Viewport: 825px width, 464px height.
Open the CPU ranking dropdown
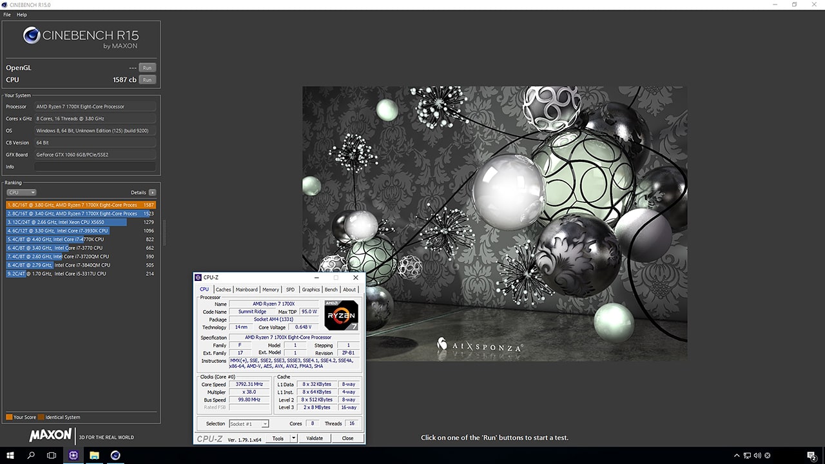[21, 193]
